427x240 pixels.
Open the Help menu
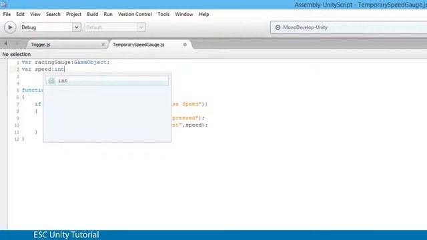coord(203,14)
